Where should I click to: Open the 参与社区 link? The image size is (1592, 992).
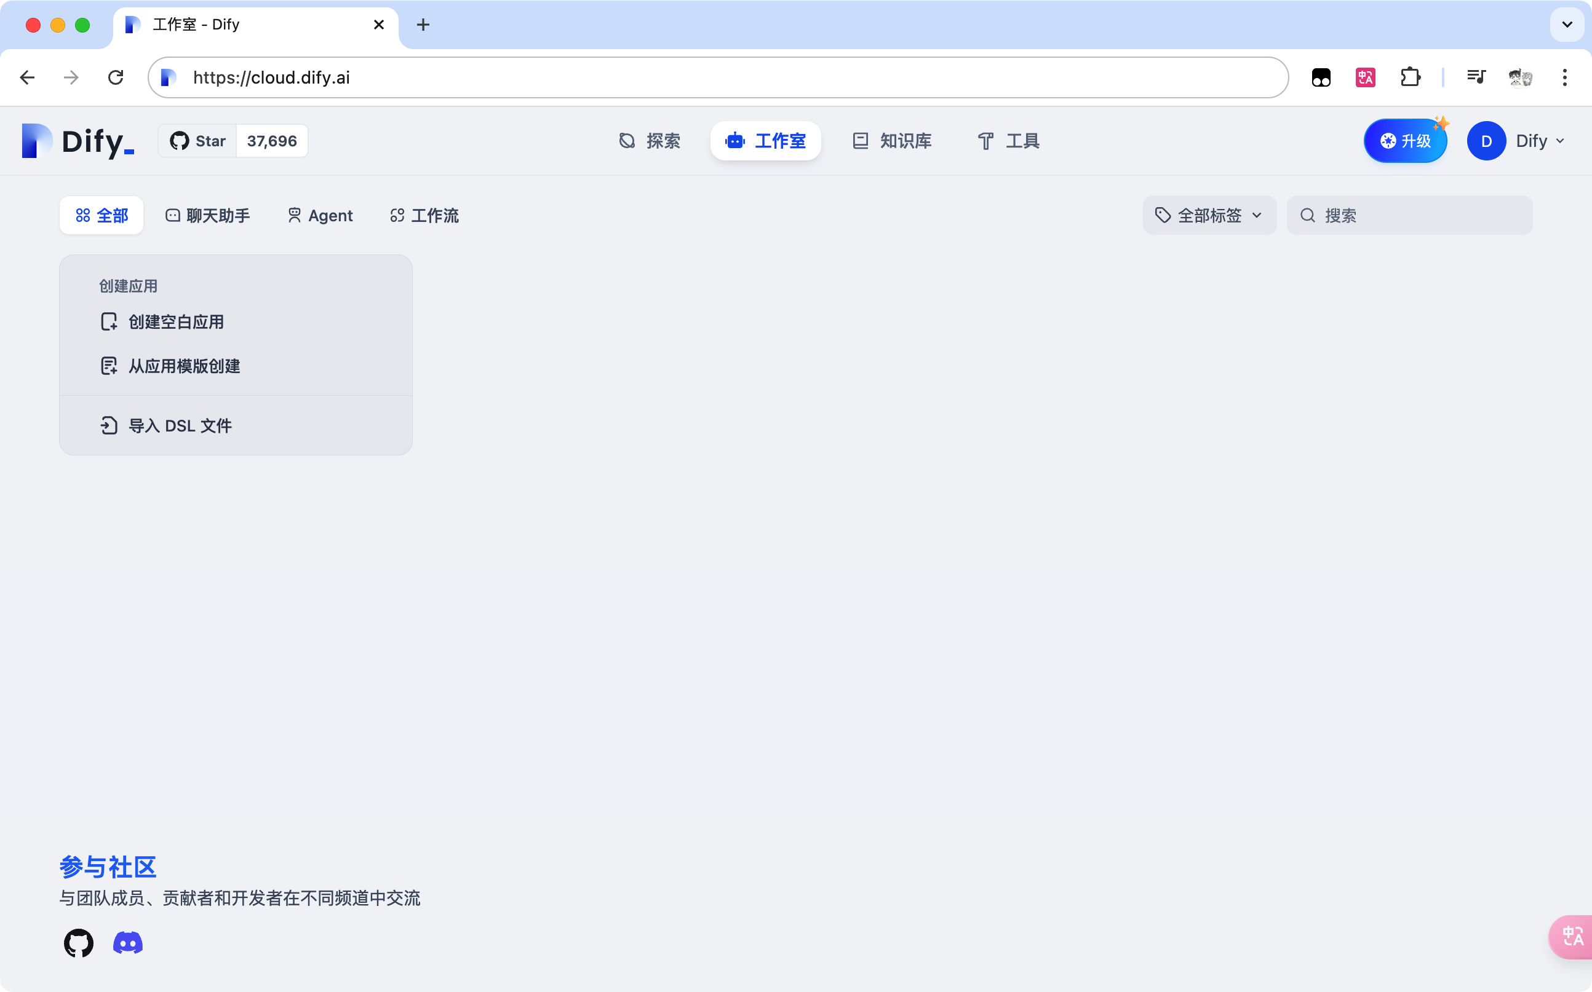point(107,866)
